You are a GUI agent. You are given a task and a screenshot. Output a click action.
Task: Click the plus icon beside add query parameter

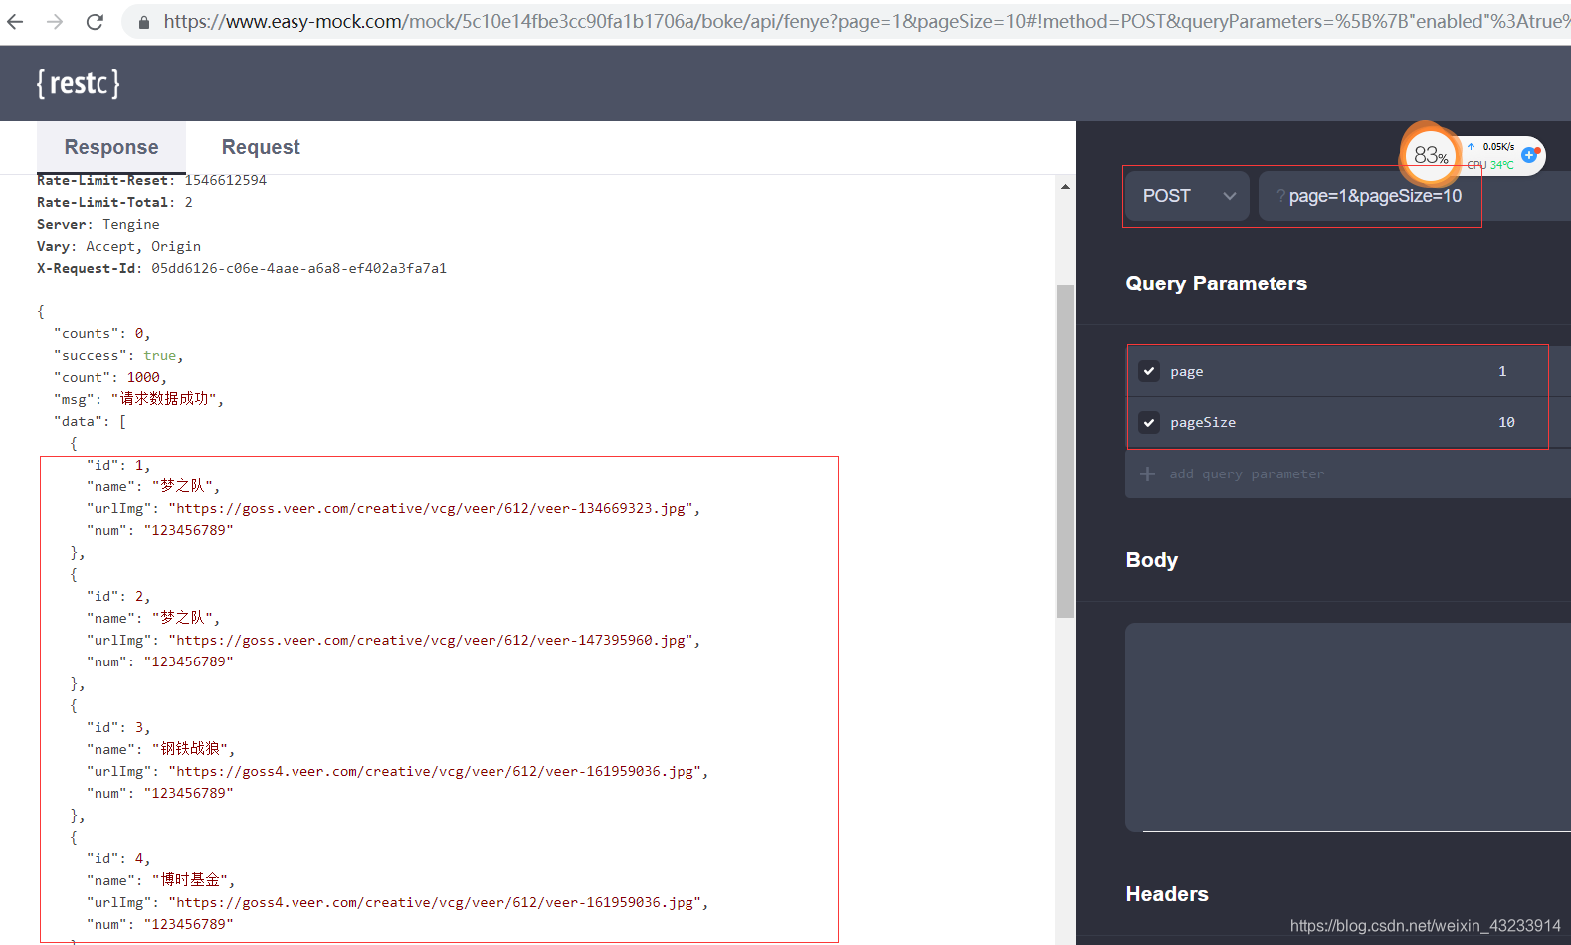point(1147,473)
